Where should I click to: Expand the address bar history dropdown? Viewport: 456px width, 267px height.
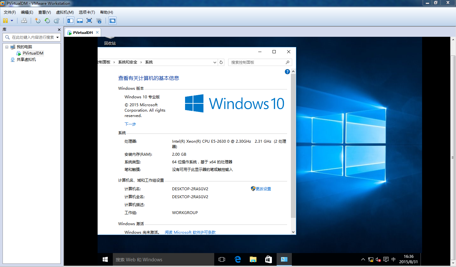point(215,62)
